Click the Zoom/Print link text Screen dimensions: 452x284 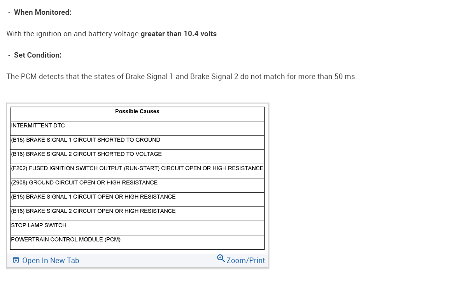tap(245, 261)
